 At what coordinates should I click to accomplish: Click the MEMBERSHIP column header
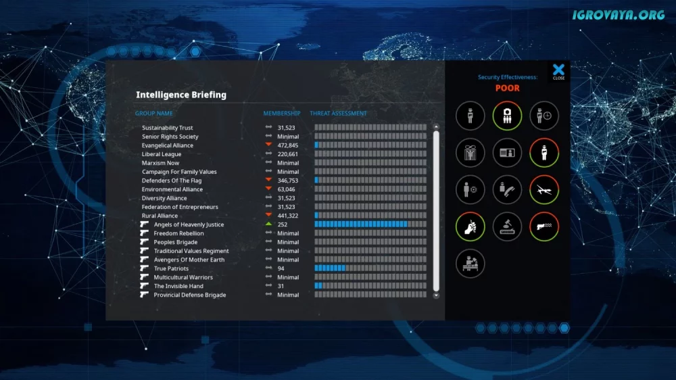[x=281, y=114]
